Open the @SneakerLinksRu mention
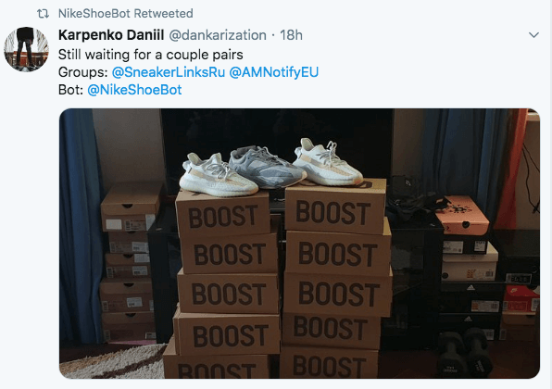The height and width of the screenshot is (389, 552). 169,72
